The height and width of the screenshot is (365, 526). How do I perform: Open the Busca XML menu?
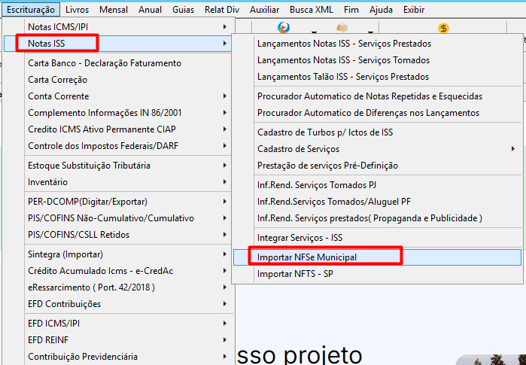point(312,10)
